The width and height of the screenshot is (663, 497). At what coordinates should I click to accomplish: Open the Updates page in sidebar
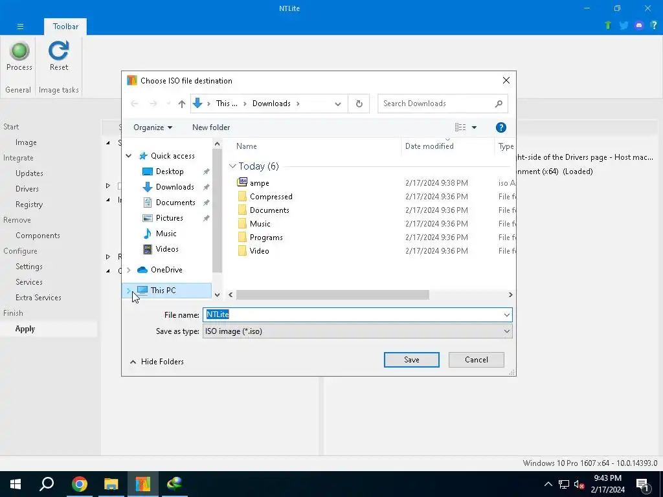29,173
